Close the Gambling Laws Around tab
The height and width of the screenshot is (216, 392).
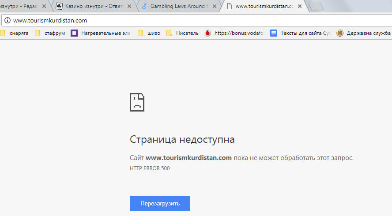coord(214,7)
